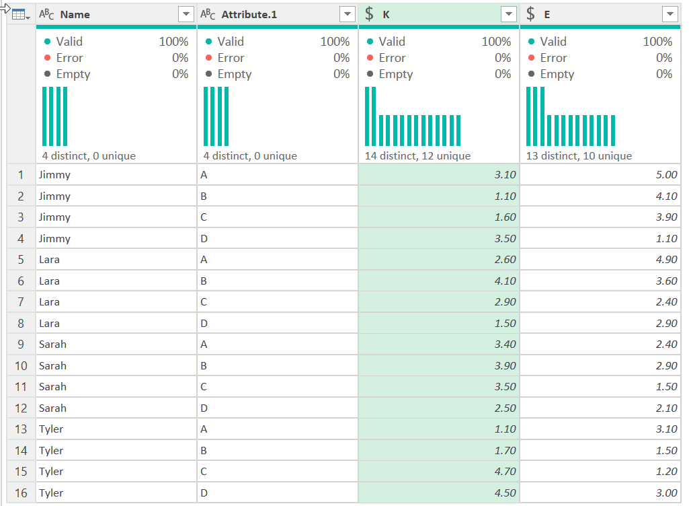Viewport: 689px width, 506px height.
Task: Click the 2.60 value in column K
Action: pos(438,260)
